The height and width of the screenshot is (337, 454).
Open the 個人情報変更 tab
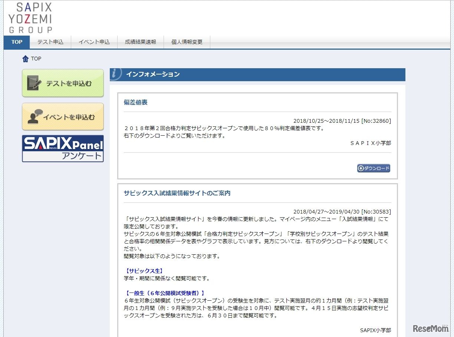[x=186, y=42]
